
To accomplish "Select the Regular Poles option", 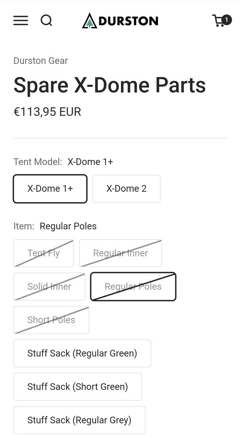I will coord(133,287).
